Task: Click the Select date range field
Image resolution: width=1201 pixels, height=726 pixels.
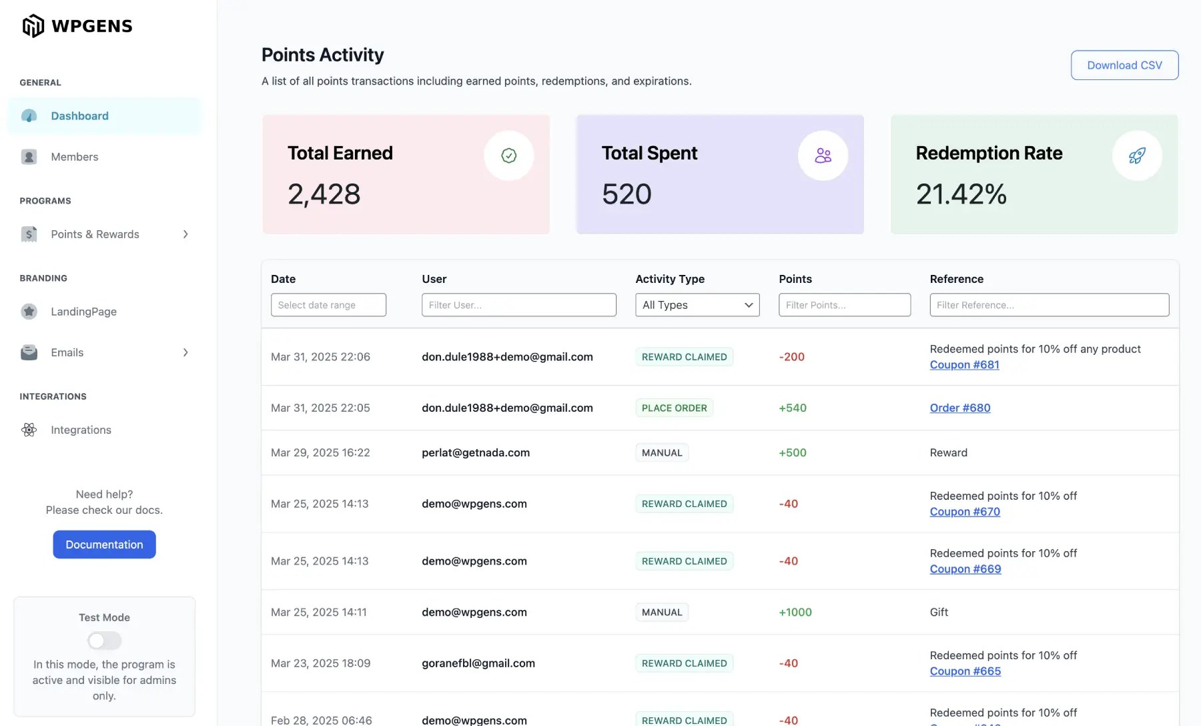Action: click(328, 305)
